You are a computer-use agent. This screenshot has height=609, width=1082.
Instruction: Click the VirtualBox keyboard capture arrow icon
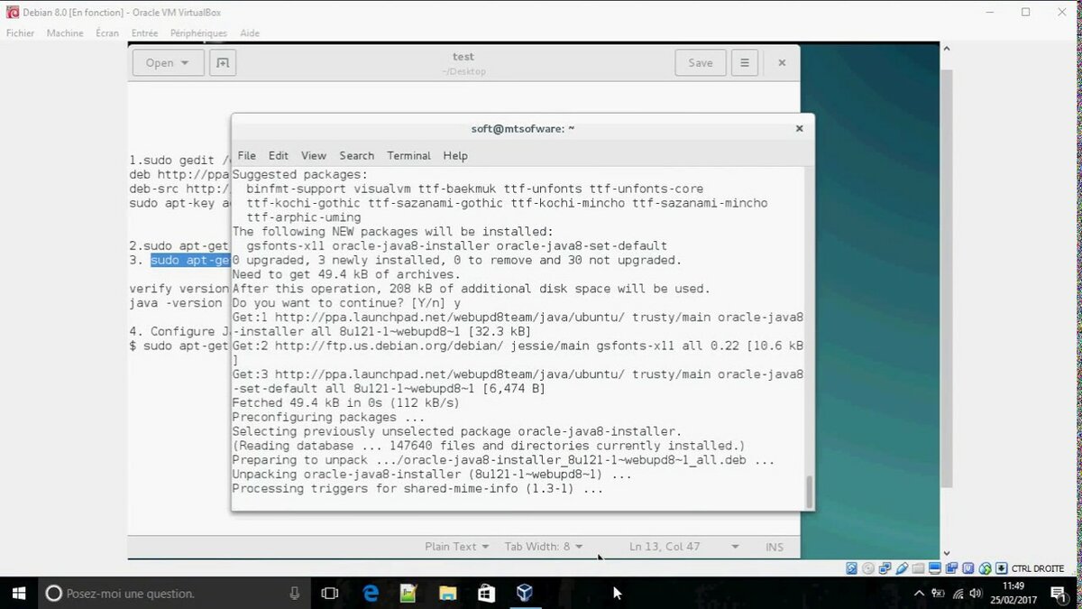[1002, 568]
